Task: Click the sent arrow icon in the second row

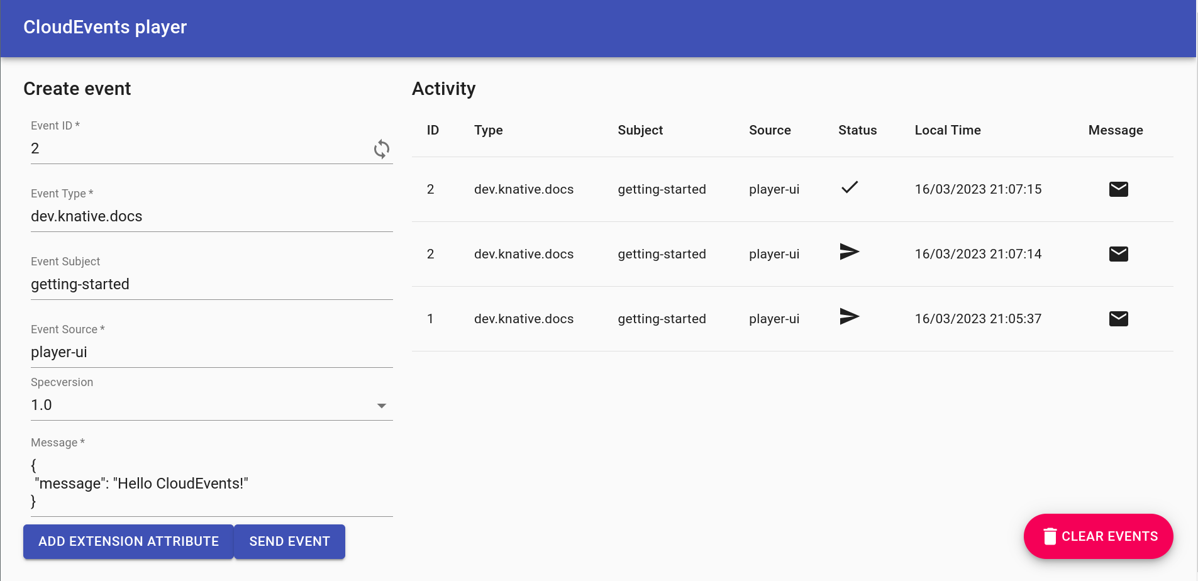Action: pyautogui.click(x=849, y=252)
